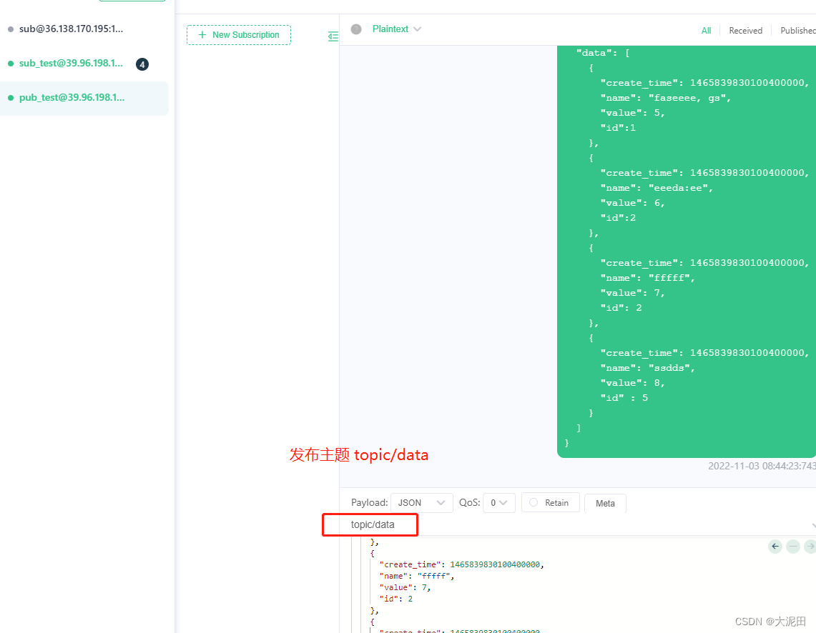This screenshot has width=816, height=633.
Task: Click the "name": "faseeee, gs" line in message
Action: [x=666, y=98]
